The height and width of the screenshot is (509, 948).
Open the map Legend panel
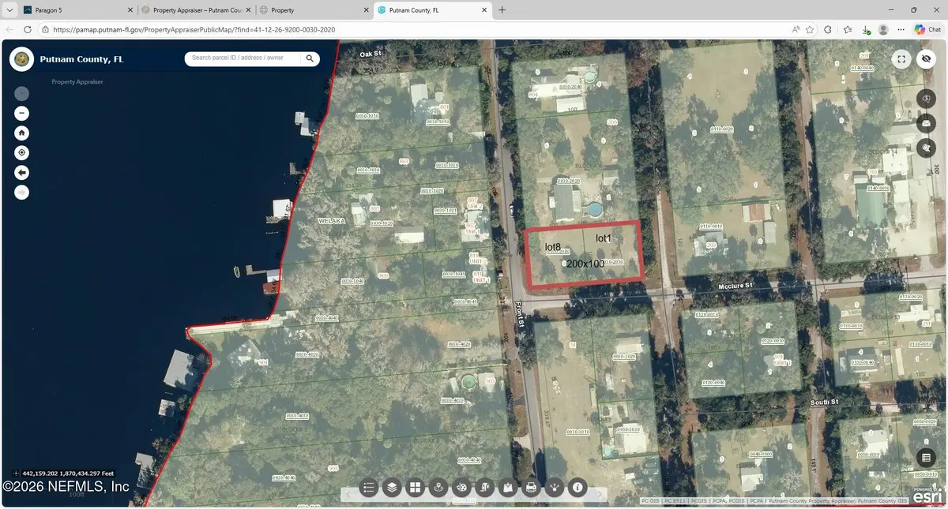point(368,488)
